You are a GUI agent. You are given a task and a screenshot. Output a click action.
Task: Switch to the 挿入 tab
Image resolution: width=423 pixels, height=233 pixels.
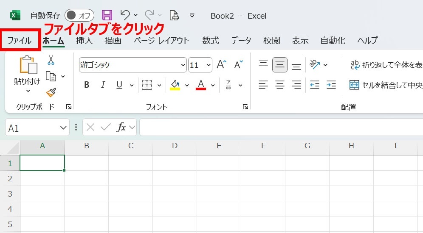pyautogui.click(x=84, y=40)
